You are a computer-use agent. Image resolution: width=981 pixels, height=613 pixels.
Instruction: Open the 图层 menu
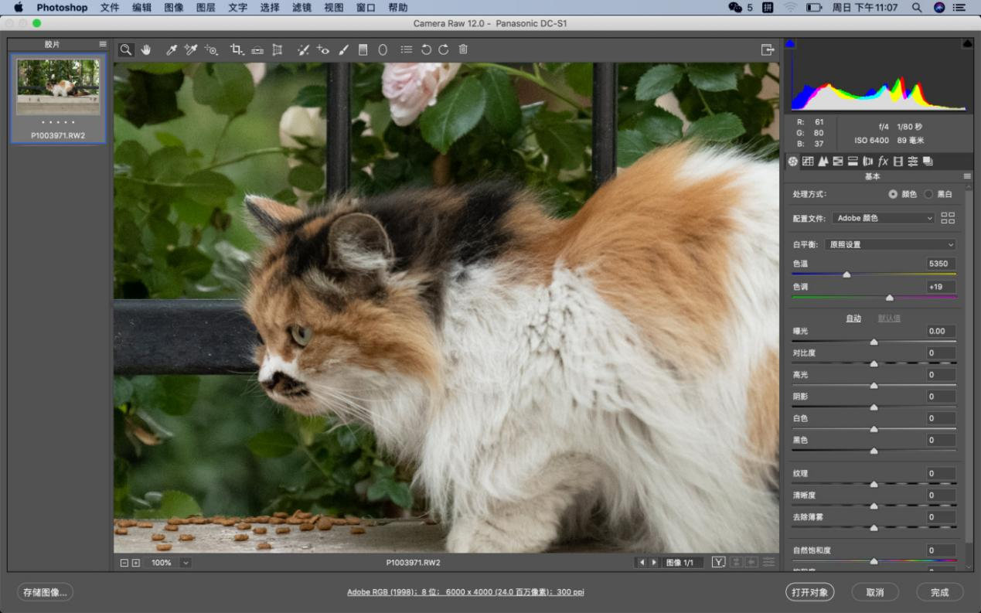(206, 8)
